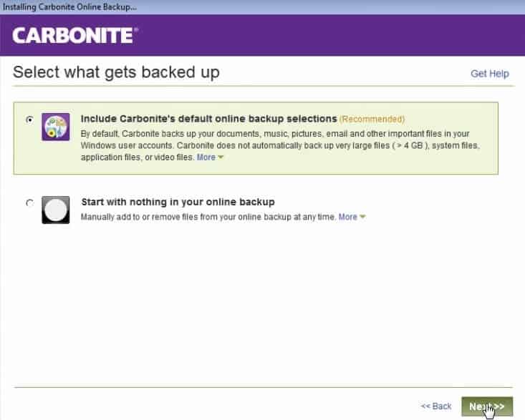
Task: Click the Installing Carbonite Online Backup title bar
Action: (x=262, y=7)
